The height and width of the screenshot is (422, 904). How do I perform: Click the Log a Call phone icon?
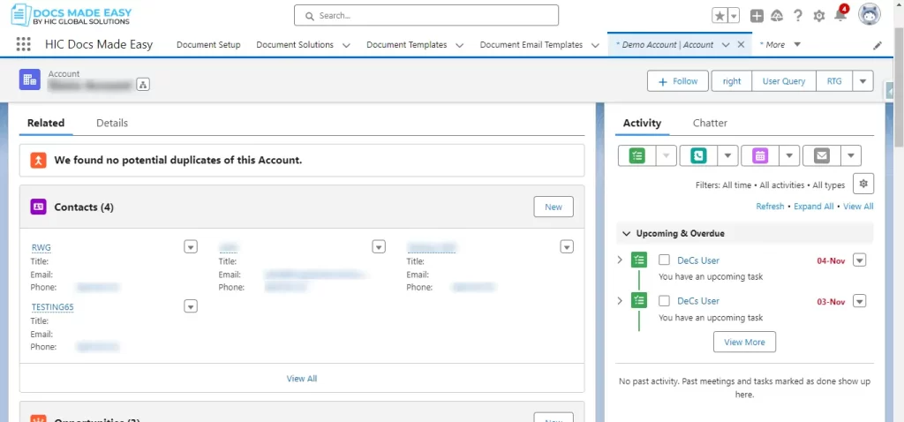pyautogui.click(x=699, y=155)
